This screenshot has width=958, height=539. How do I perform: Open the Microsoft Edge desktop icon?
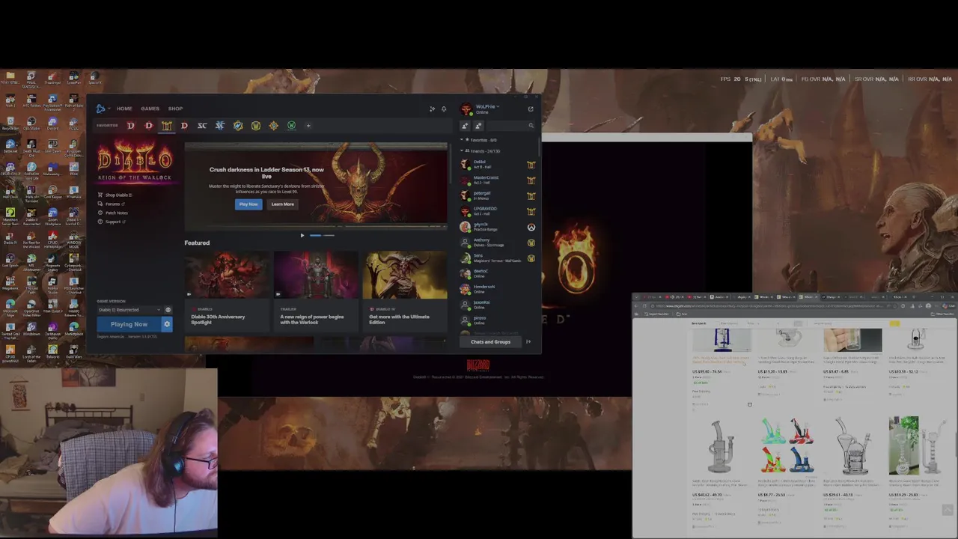click(x=10, y=307)
